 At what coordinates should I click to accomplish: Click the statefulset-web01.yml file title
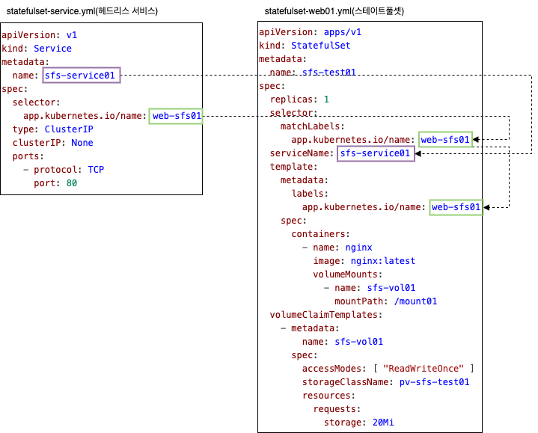coord(334,11)
